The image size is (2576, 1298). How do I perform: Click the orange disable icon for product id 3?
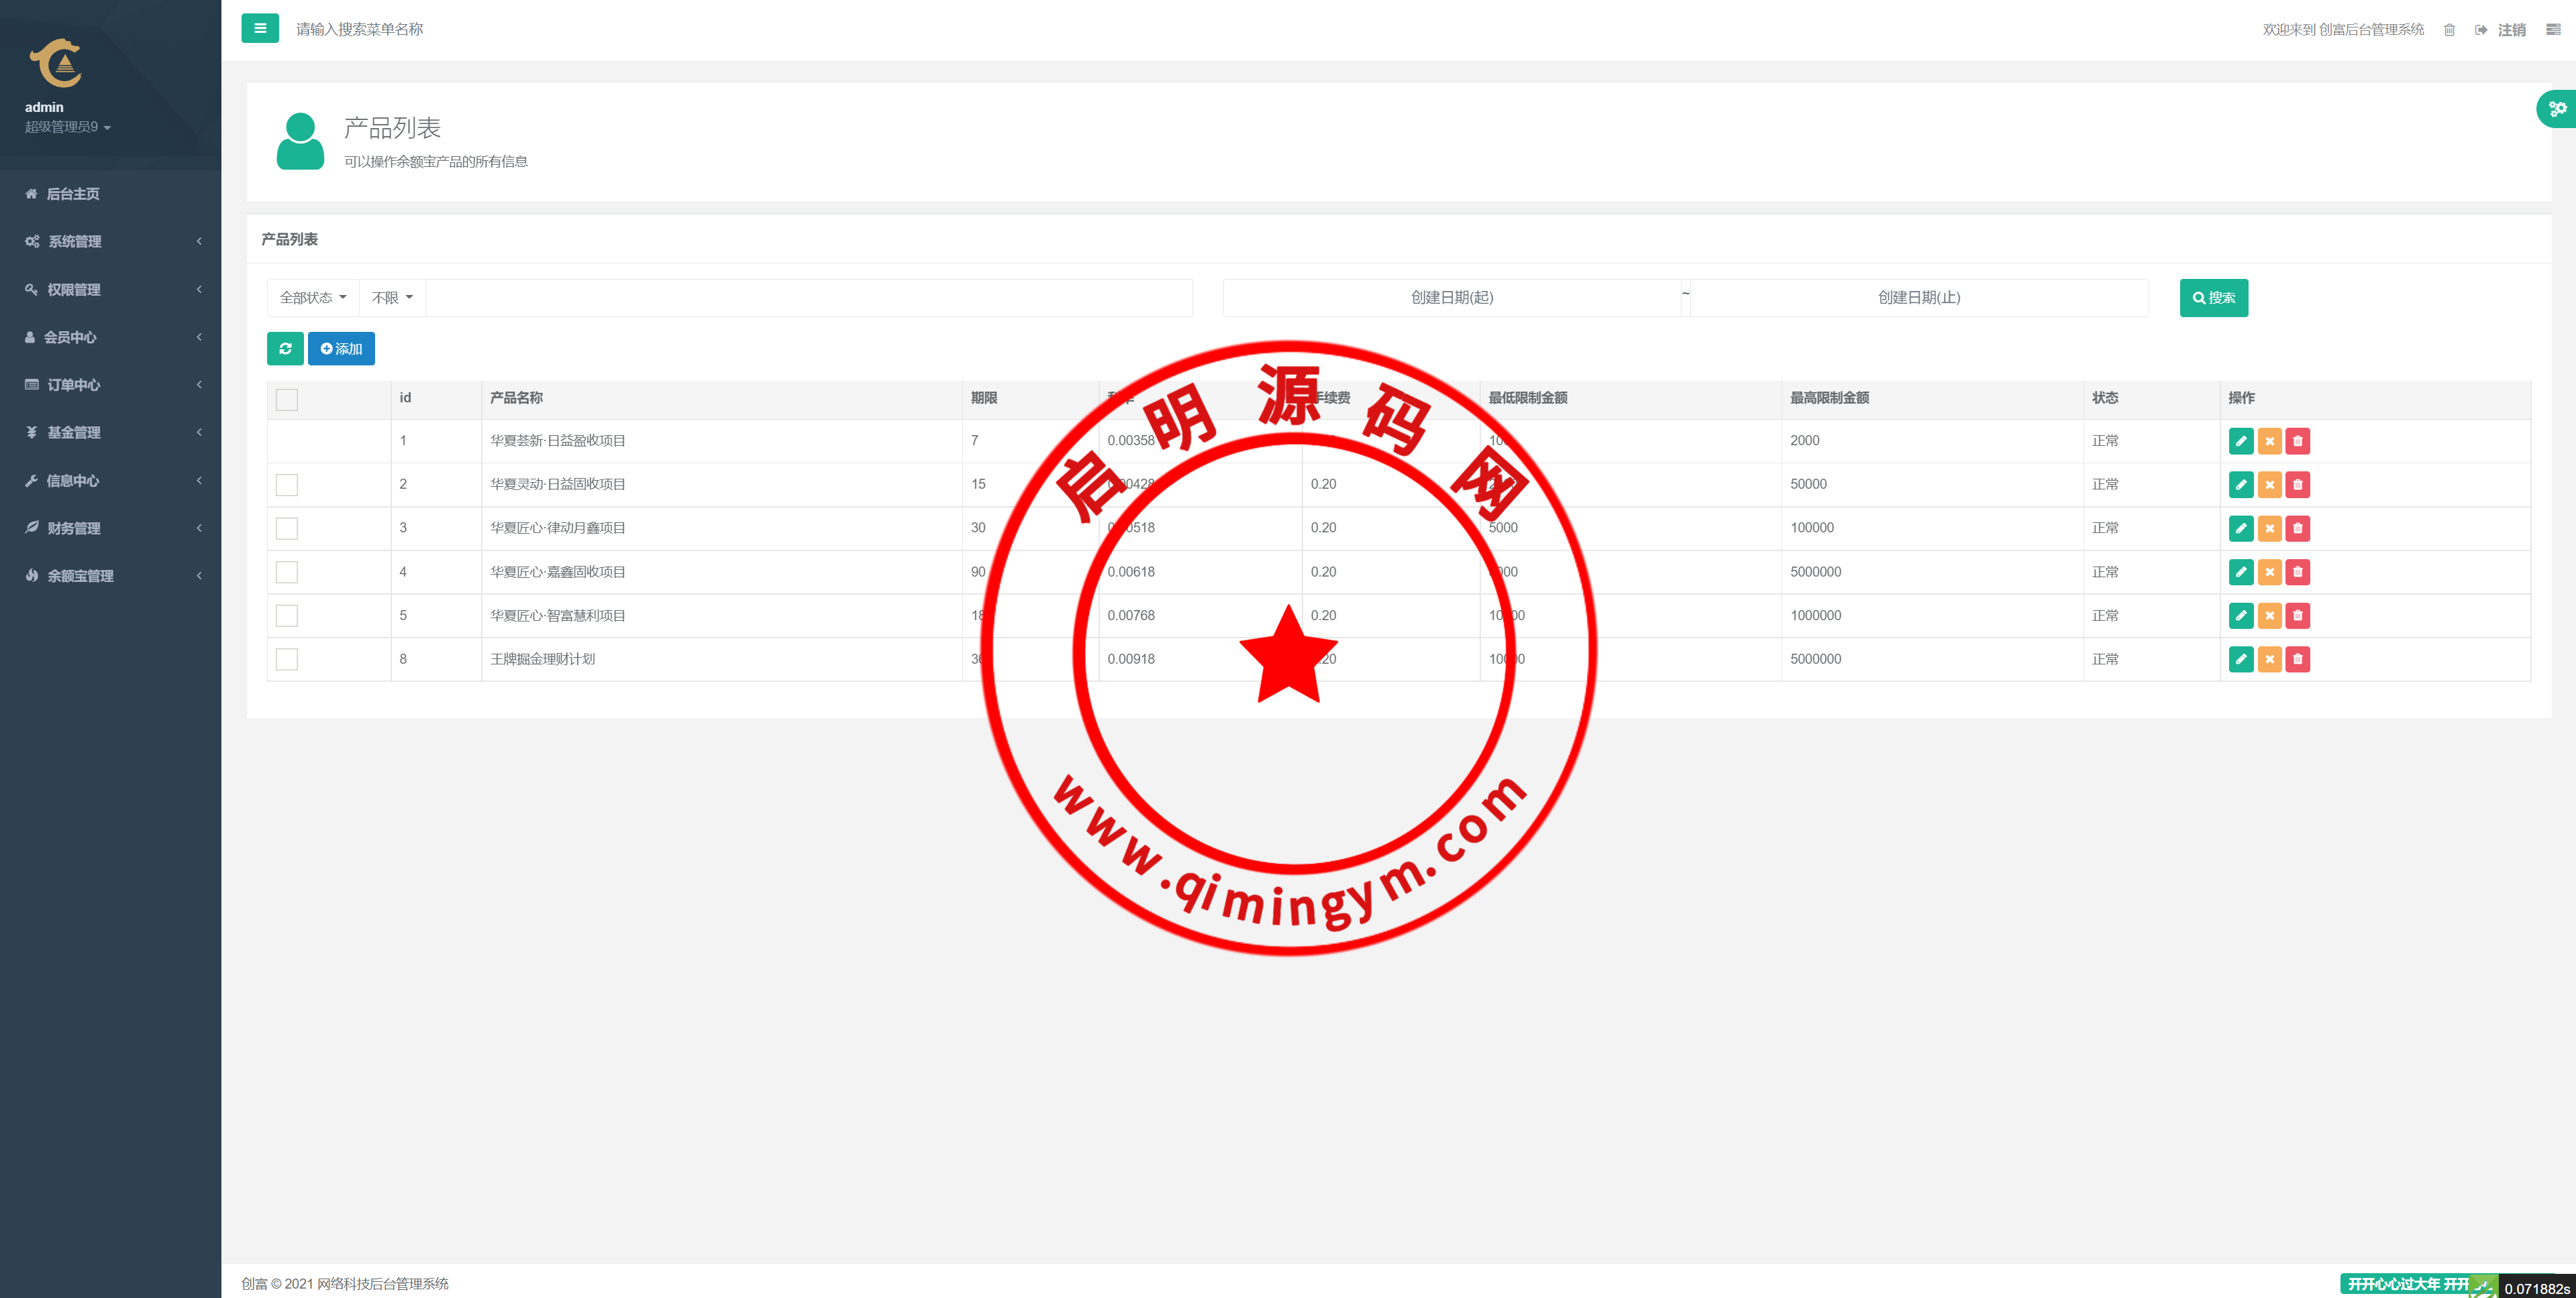pos(2269,528)
